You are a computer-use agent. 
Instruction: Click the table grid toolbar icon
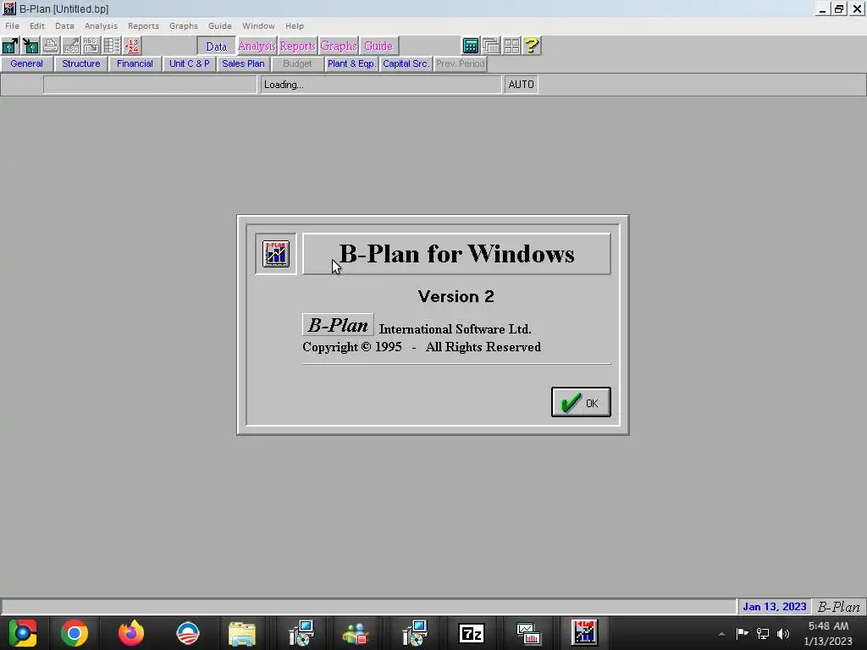(113, 46)
